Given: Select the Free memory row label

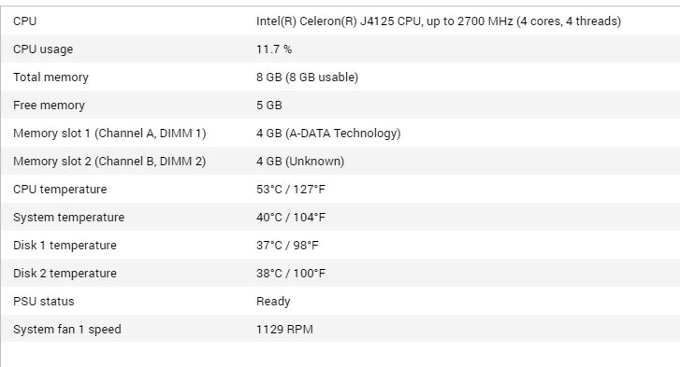Looking at the screenshot, I should point(49,106).
